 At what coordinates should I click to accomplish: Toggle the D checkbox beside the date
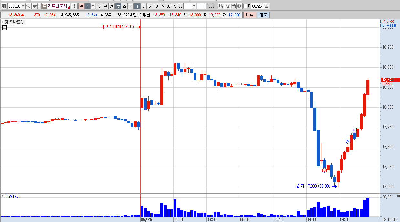(245, 6)
